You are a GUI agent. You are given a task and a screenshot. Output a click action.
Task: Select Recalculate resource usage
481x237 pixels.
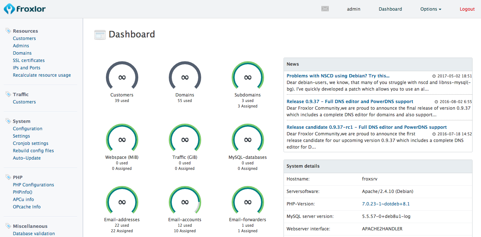(x=42, y=75)
